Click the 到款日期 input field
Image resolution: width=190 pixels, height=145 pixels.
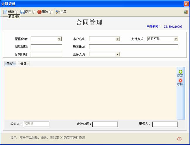tap(46, 47)
